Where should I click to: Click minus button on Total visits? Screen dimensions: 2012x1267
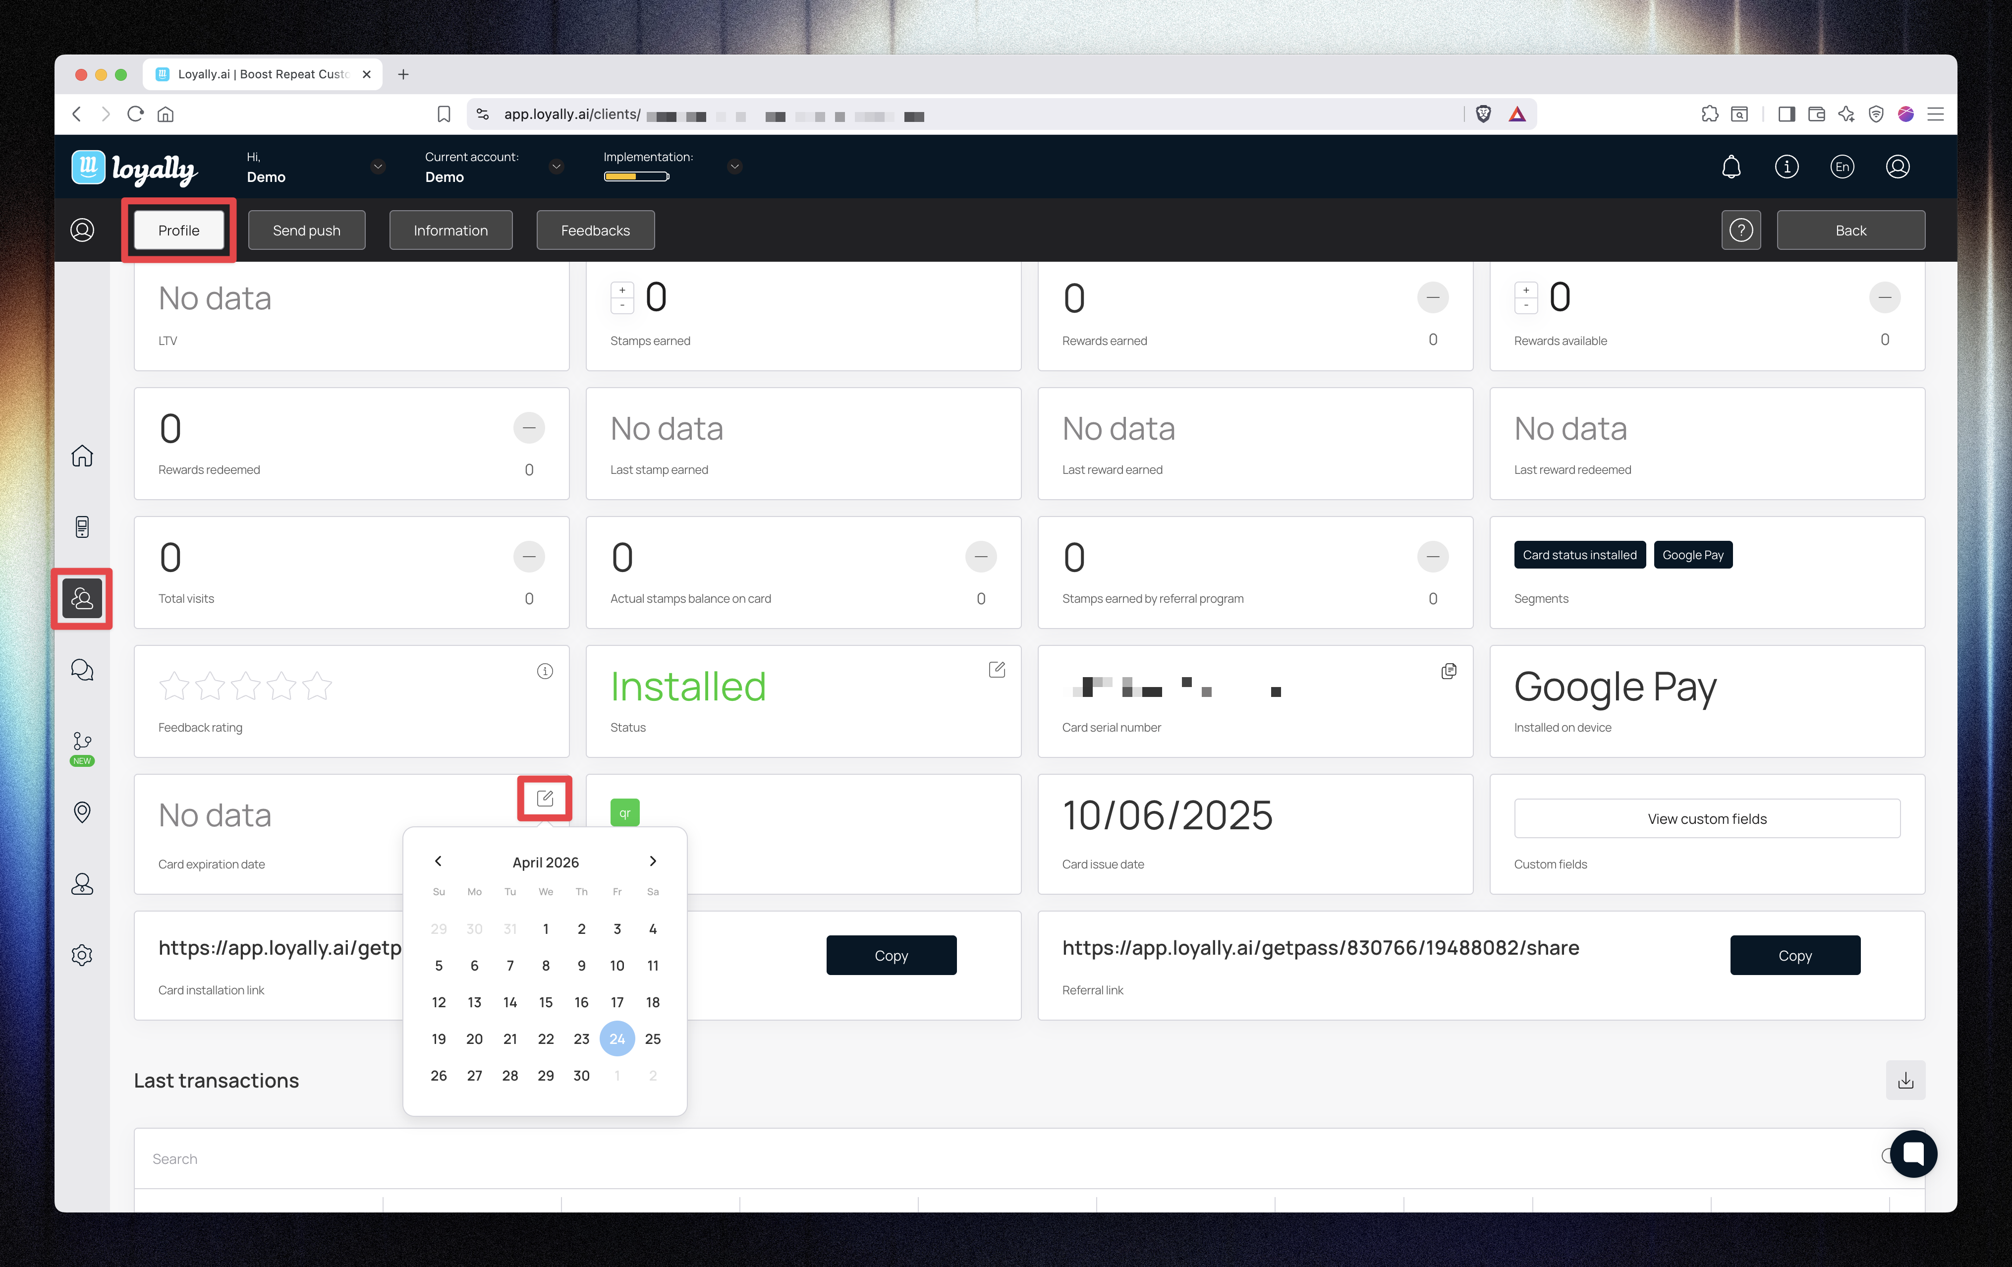tap(529, 557)
